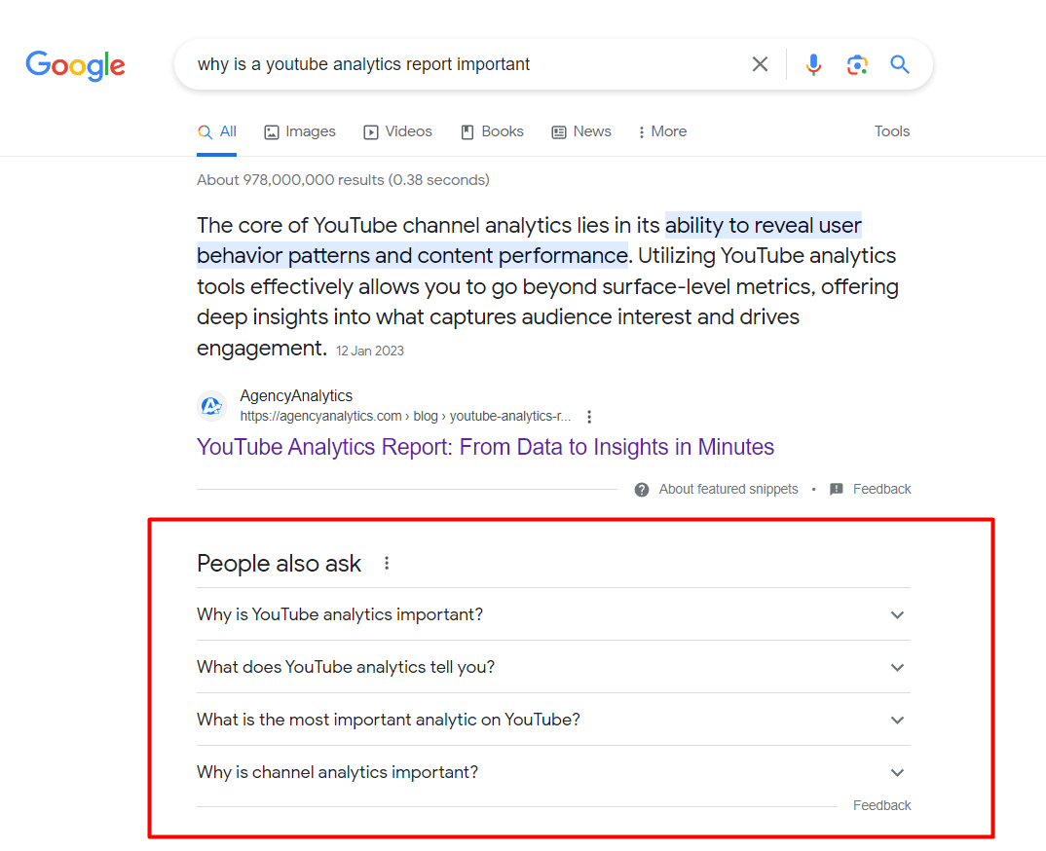Click Tools to show search filters
The image size is (1046, 851).
pyautogui.click(x=891, y=130)
